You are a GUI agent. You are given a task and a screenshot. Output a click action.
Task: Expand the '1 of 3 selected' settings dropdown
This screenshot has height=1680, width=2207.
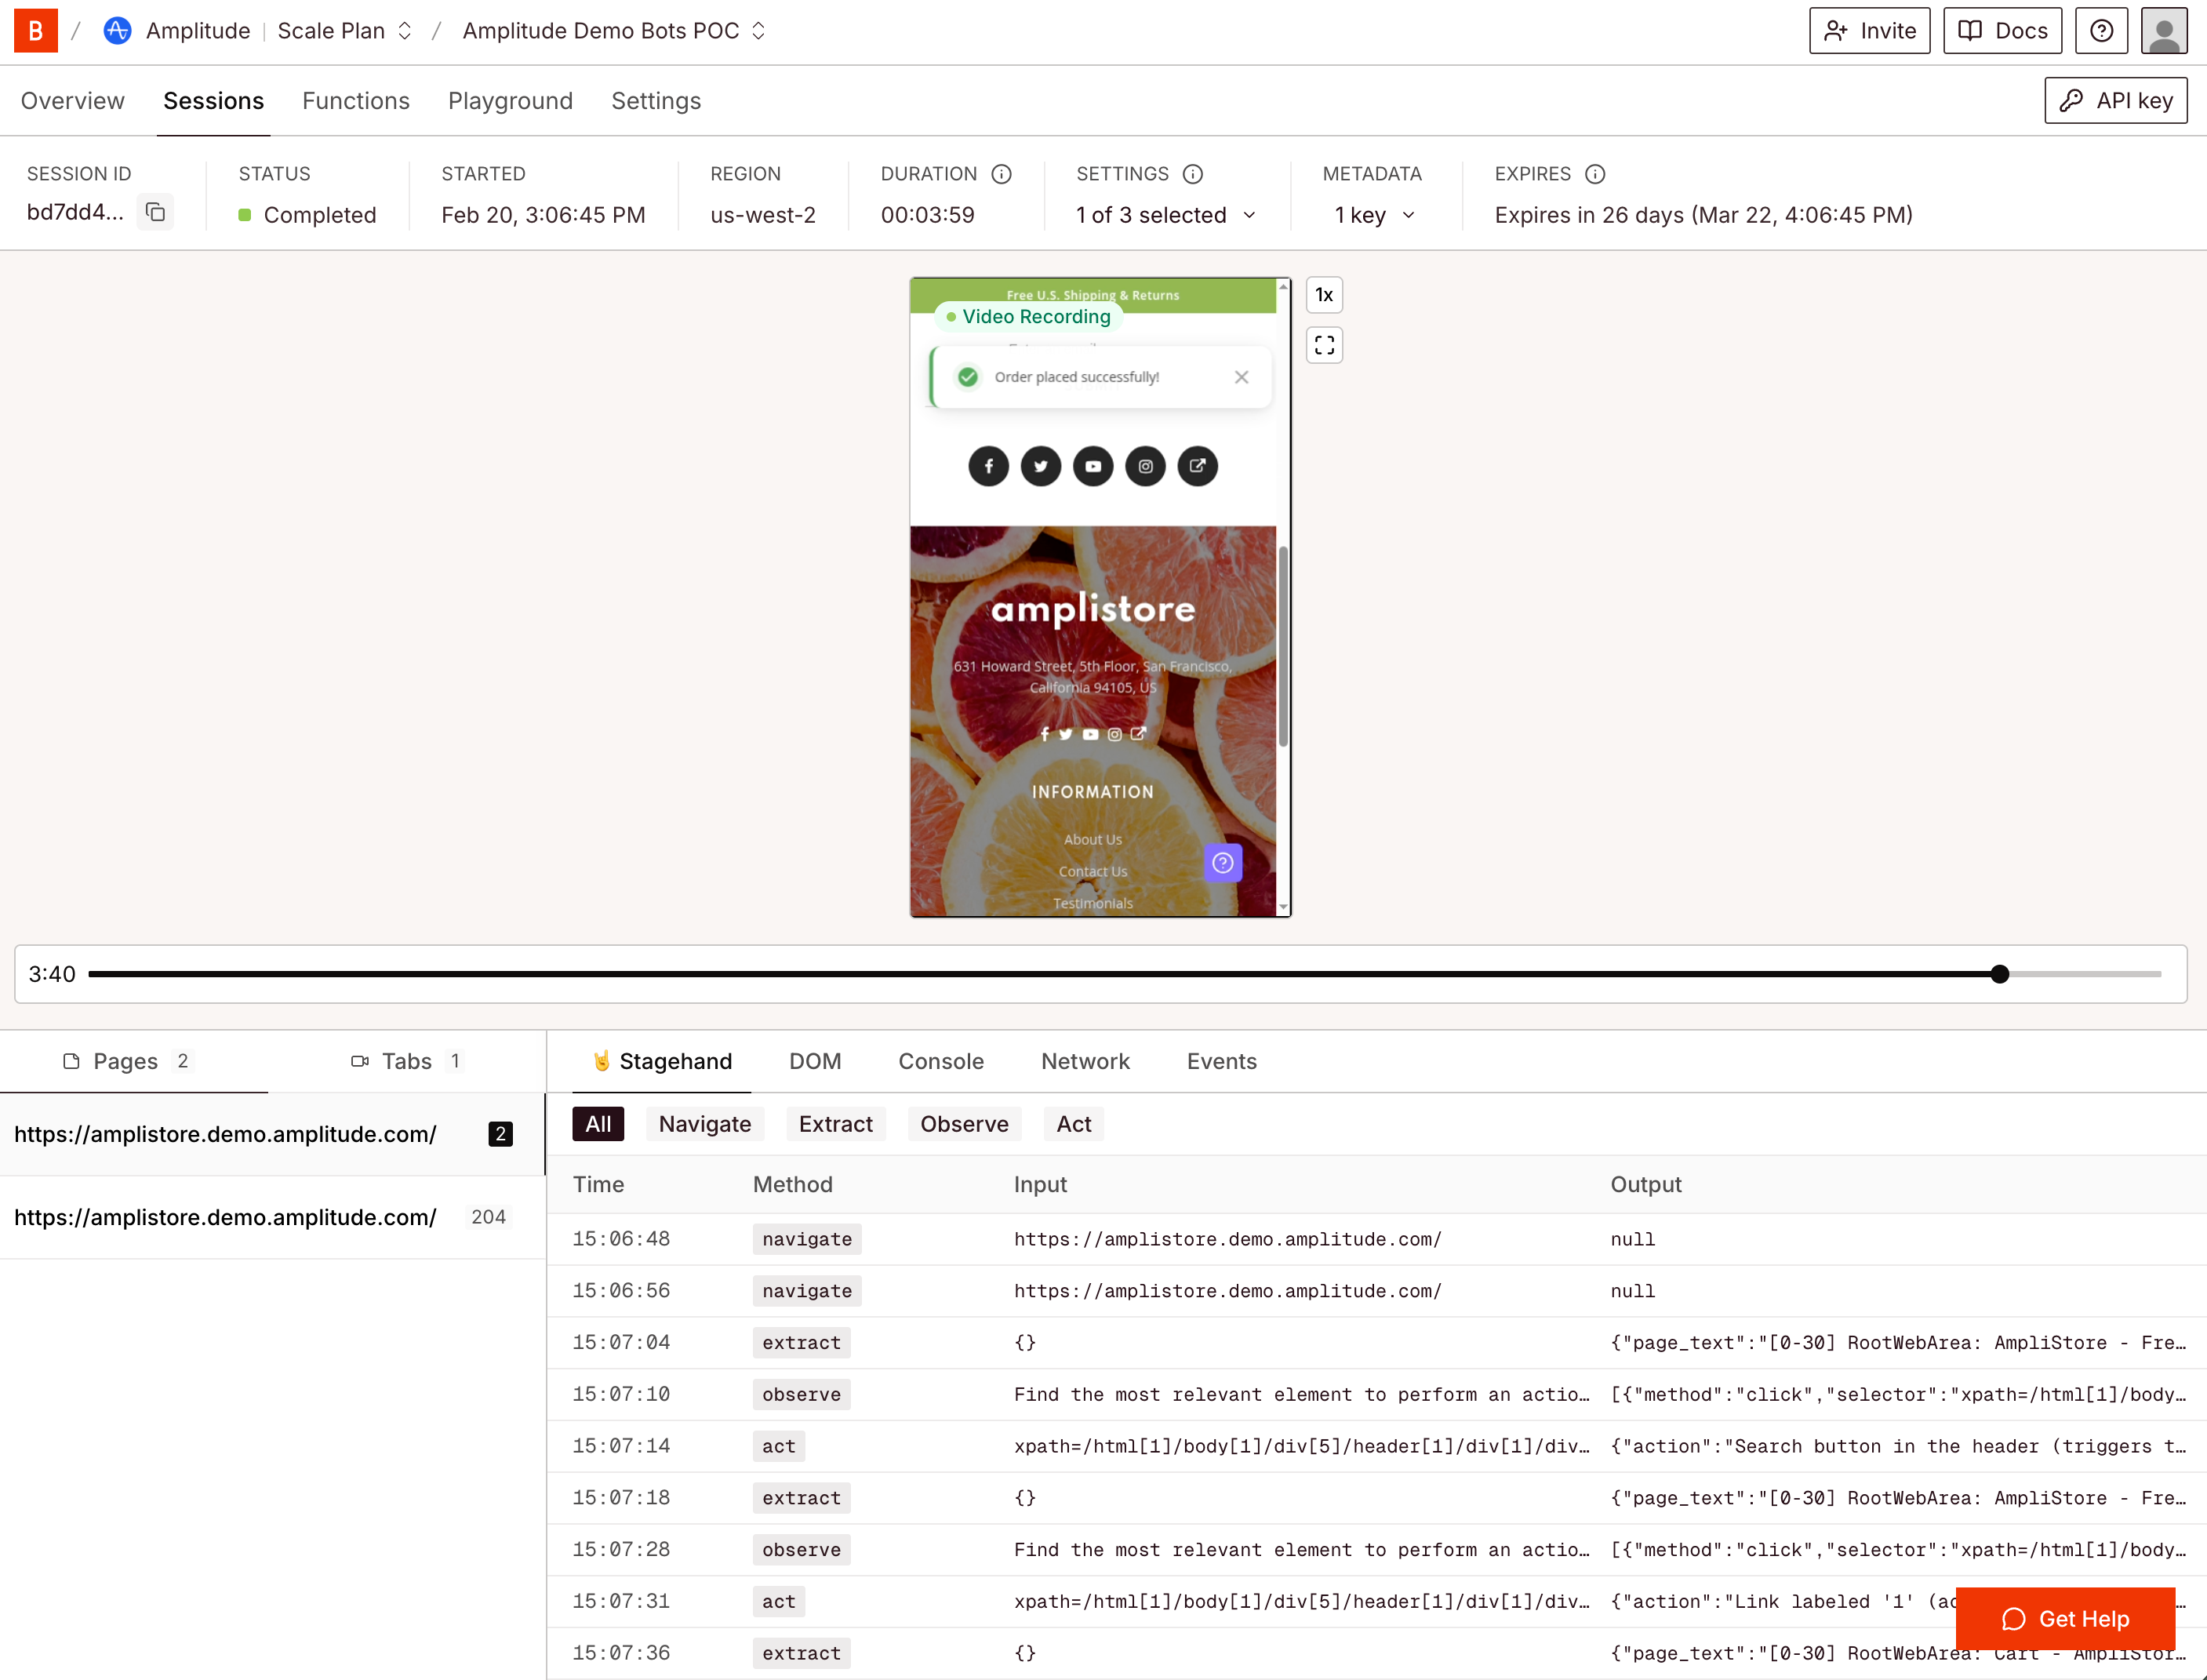1166,215
